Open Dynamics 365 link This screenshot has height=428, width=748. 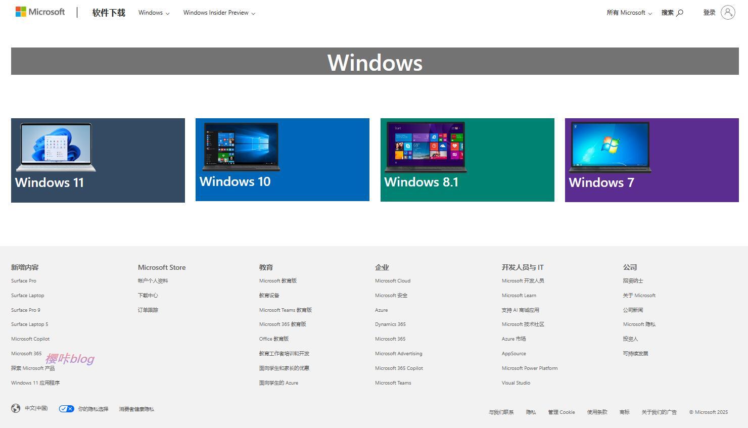click(x=391, y=324)
